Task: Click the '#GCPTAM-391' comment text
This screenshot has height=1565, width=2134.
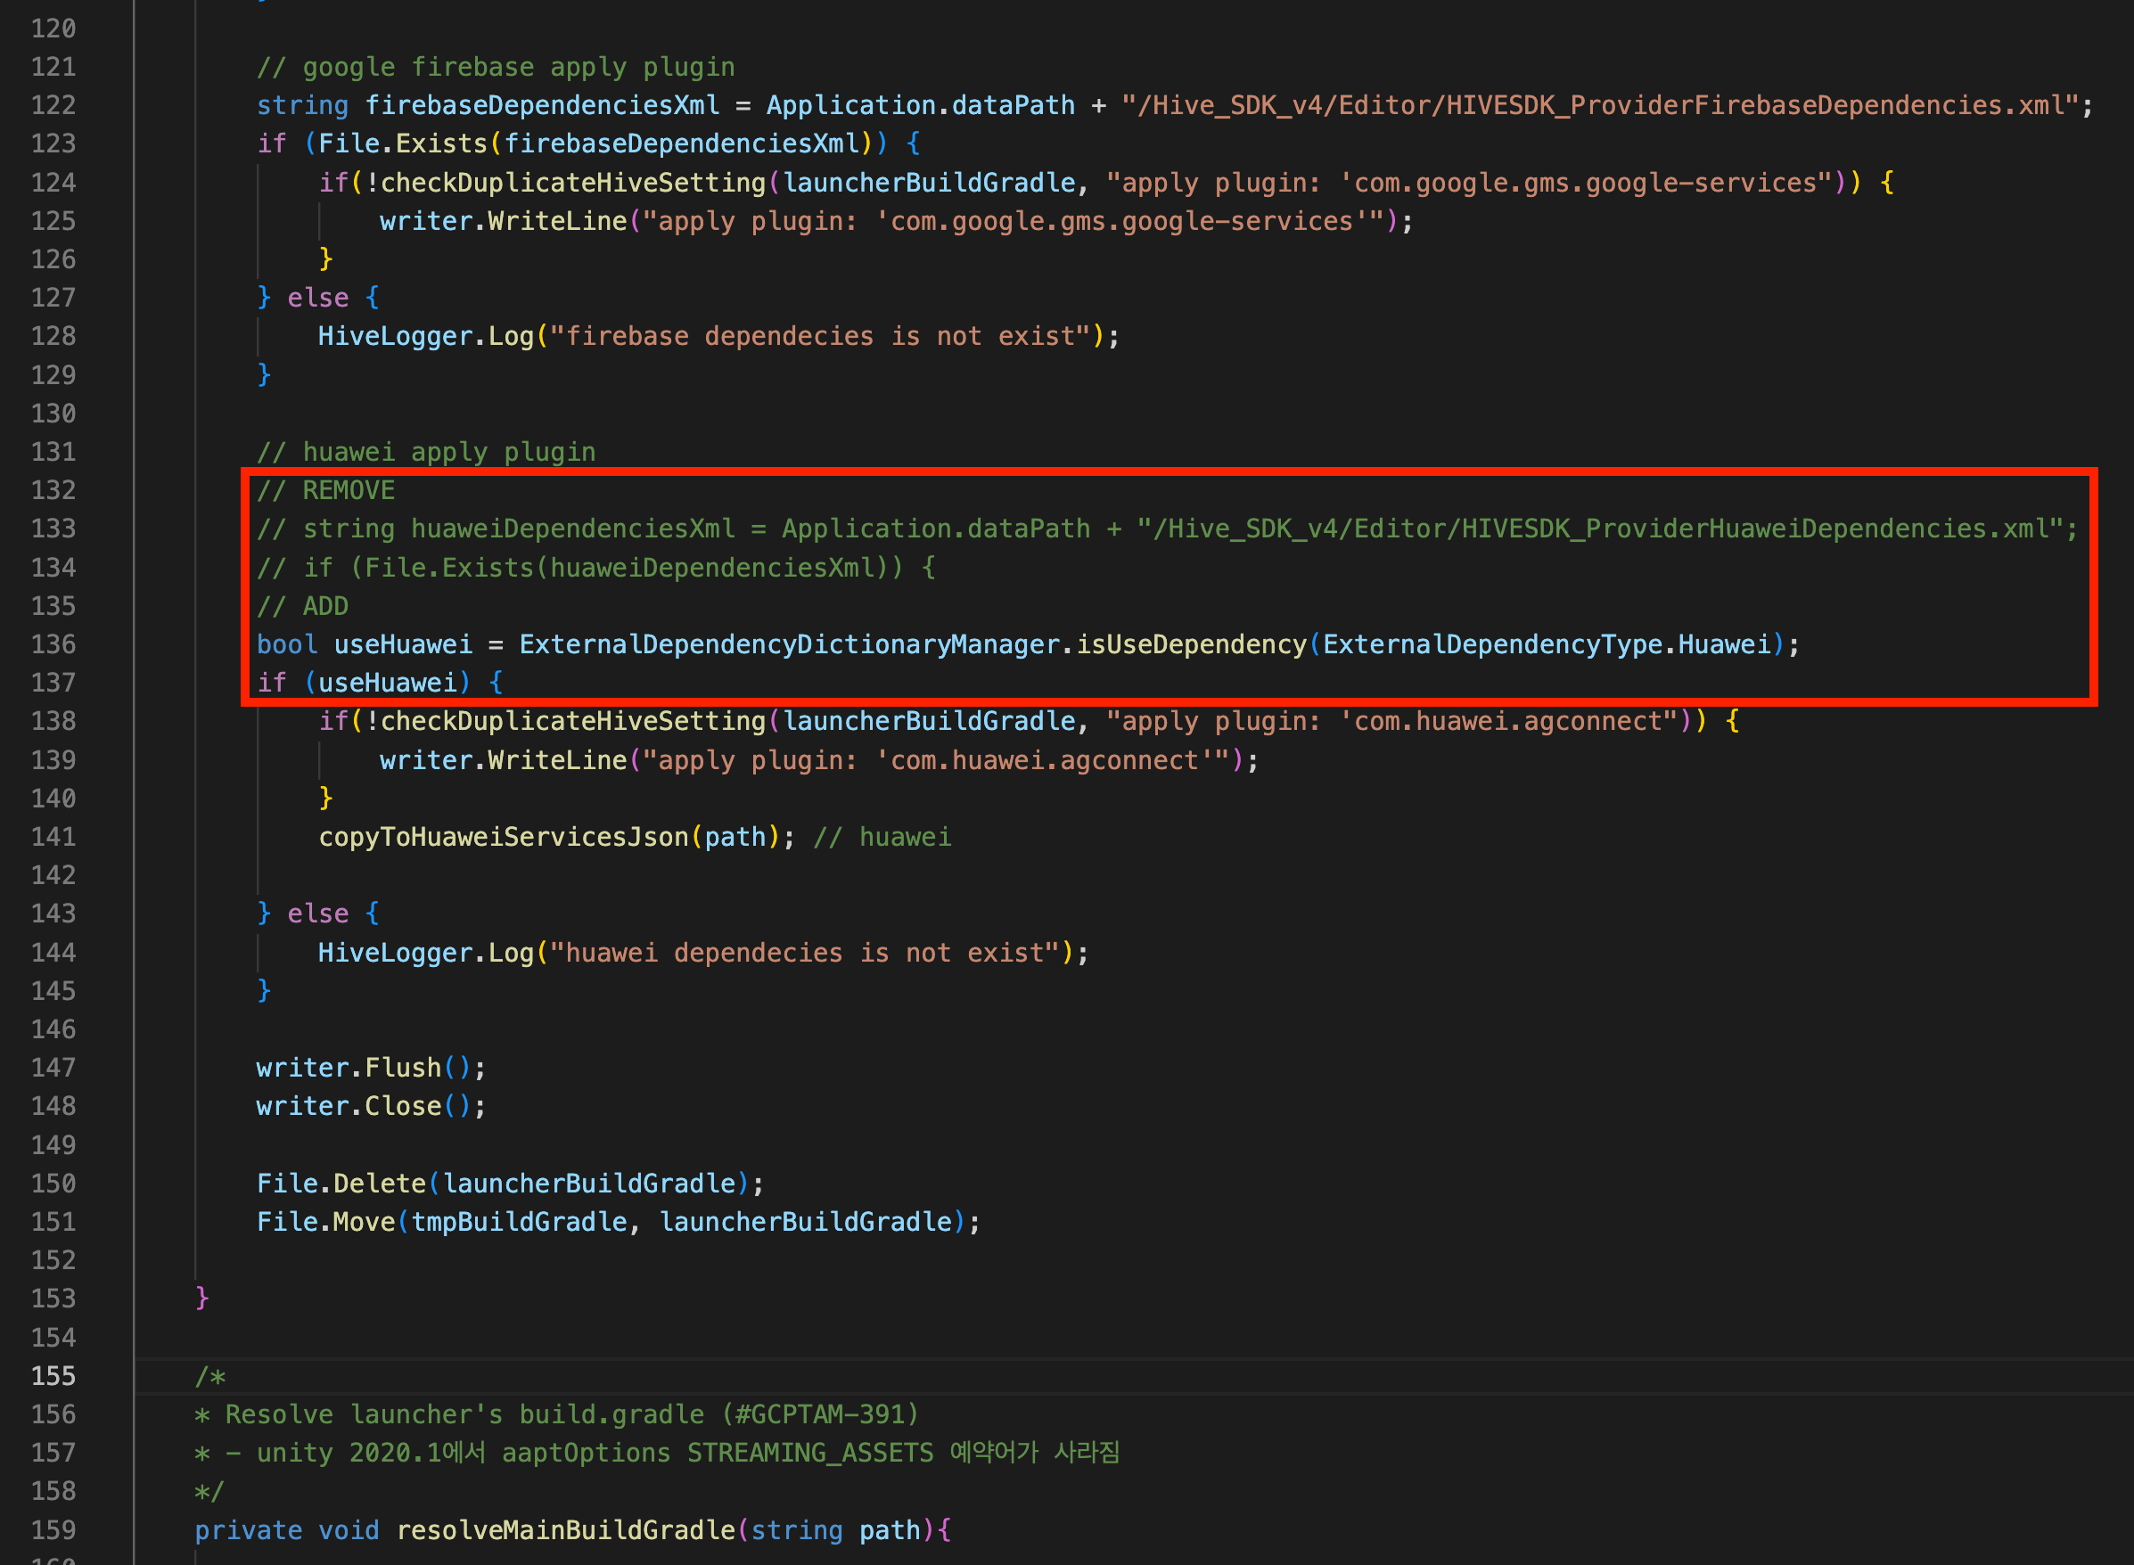Action: 820,1414
